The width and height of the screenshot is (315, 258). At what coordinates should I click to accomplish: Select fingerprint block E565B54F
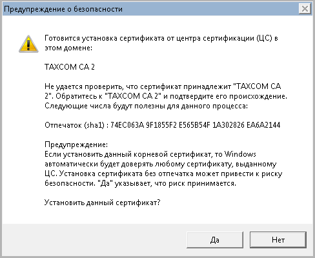[194, 125]
